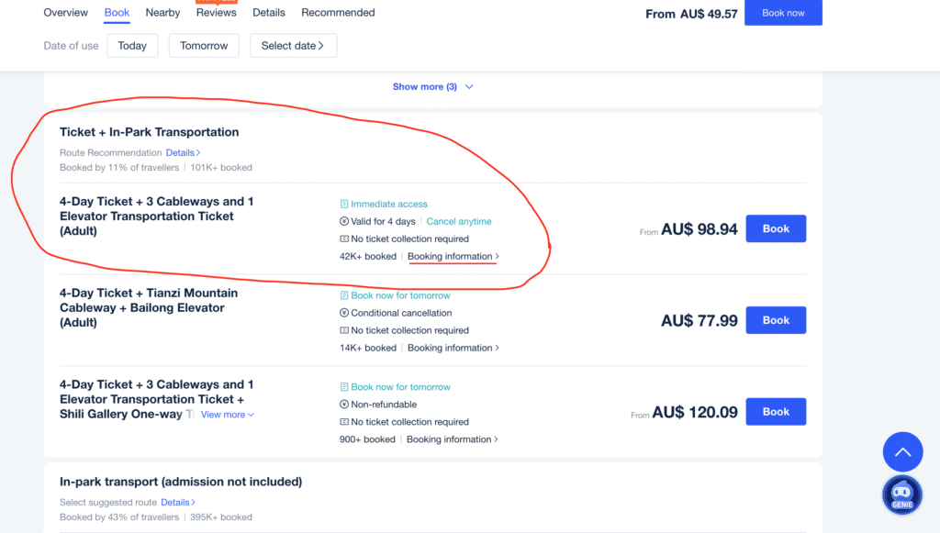Open the Recommended tab
The image size is (940, 533).
(338, 13)
